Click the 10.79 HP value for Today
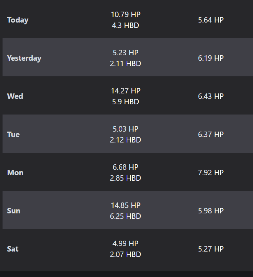This screenshot has width=253, height=277. pos(126,15)
